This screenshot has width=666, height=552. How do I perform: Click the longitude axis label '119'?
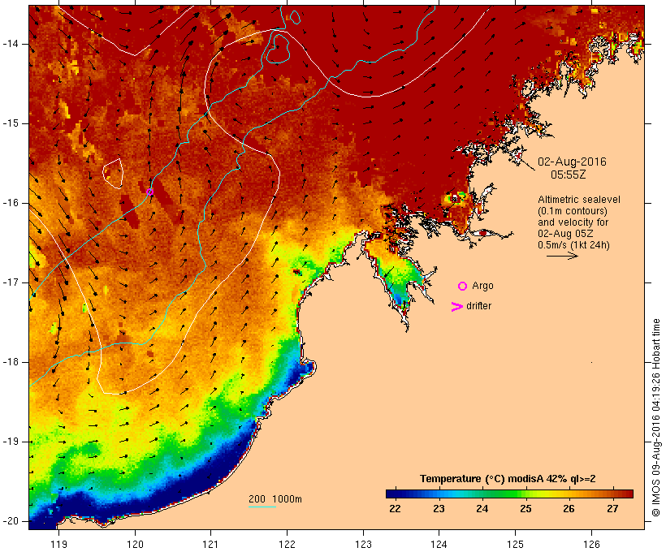(x=58, y=544)
